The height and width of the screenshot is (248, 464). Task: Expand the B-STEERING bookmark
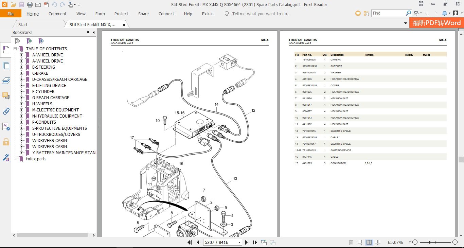click(22, 67)
